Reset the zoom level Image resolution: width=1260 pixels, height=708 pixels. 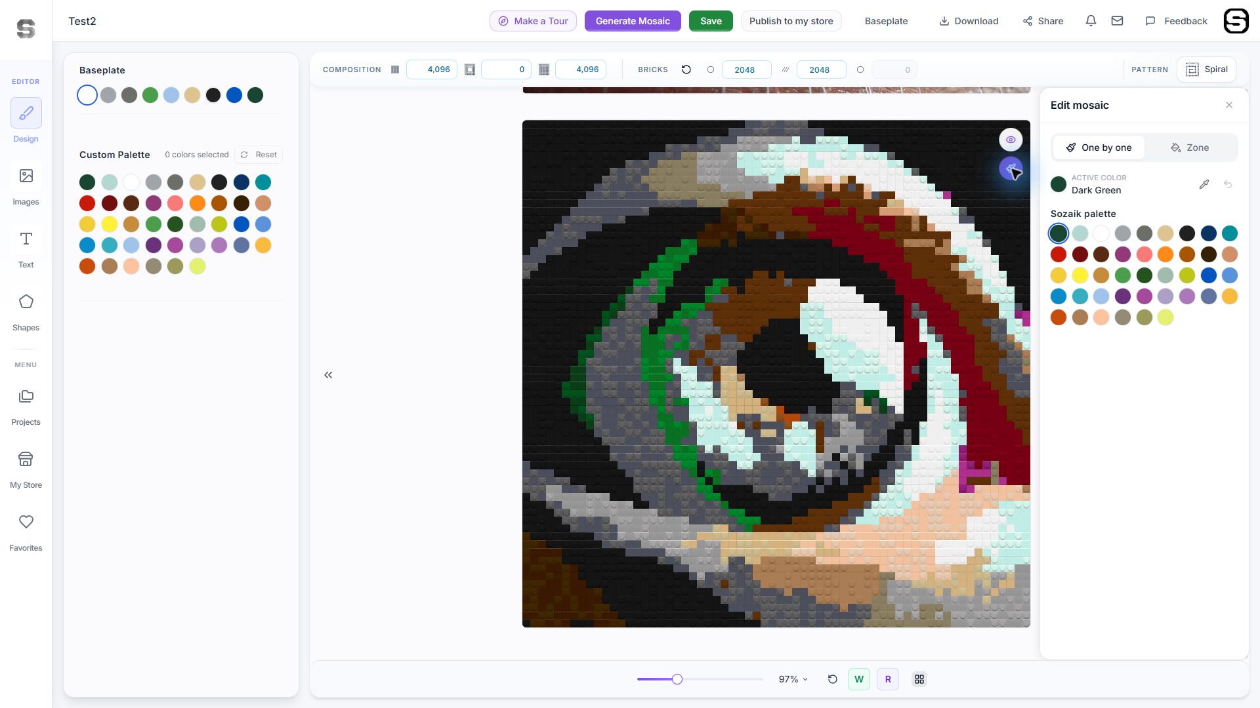(832, 679)
